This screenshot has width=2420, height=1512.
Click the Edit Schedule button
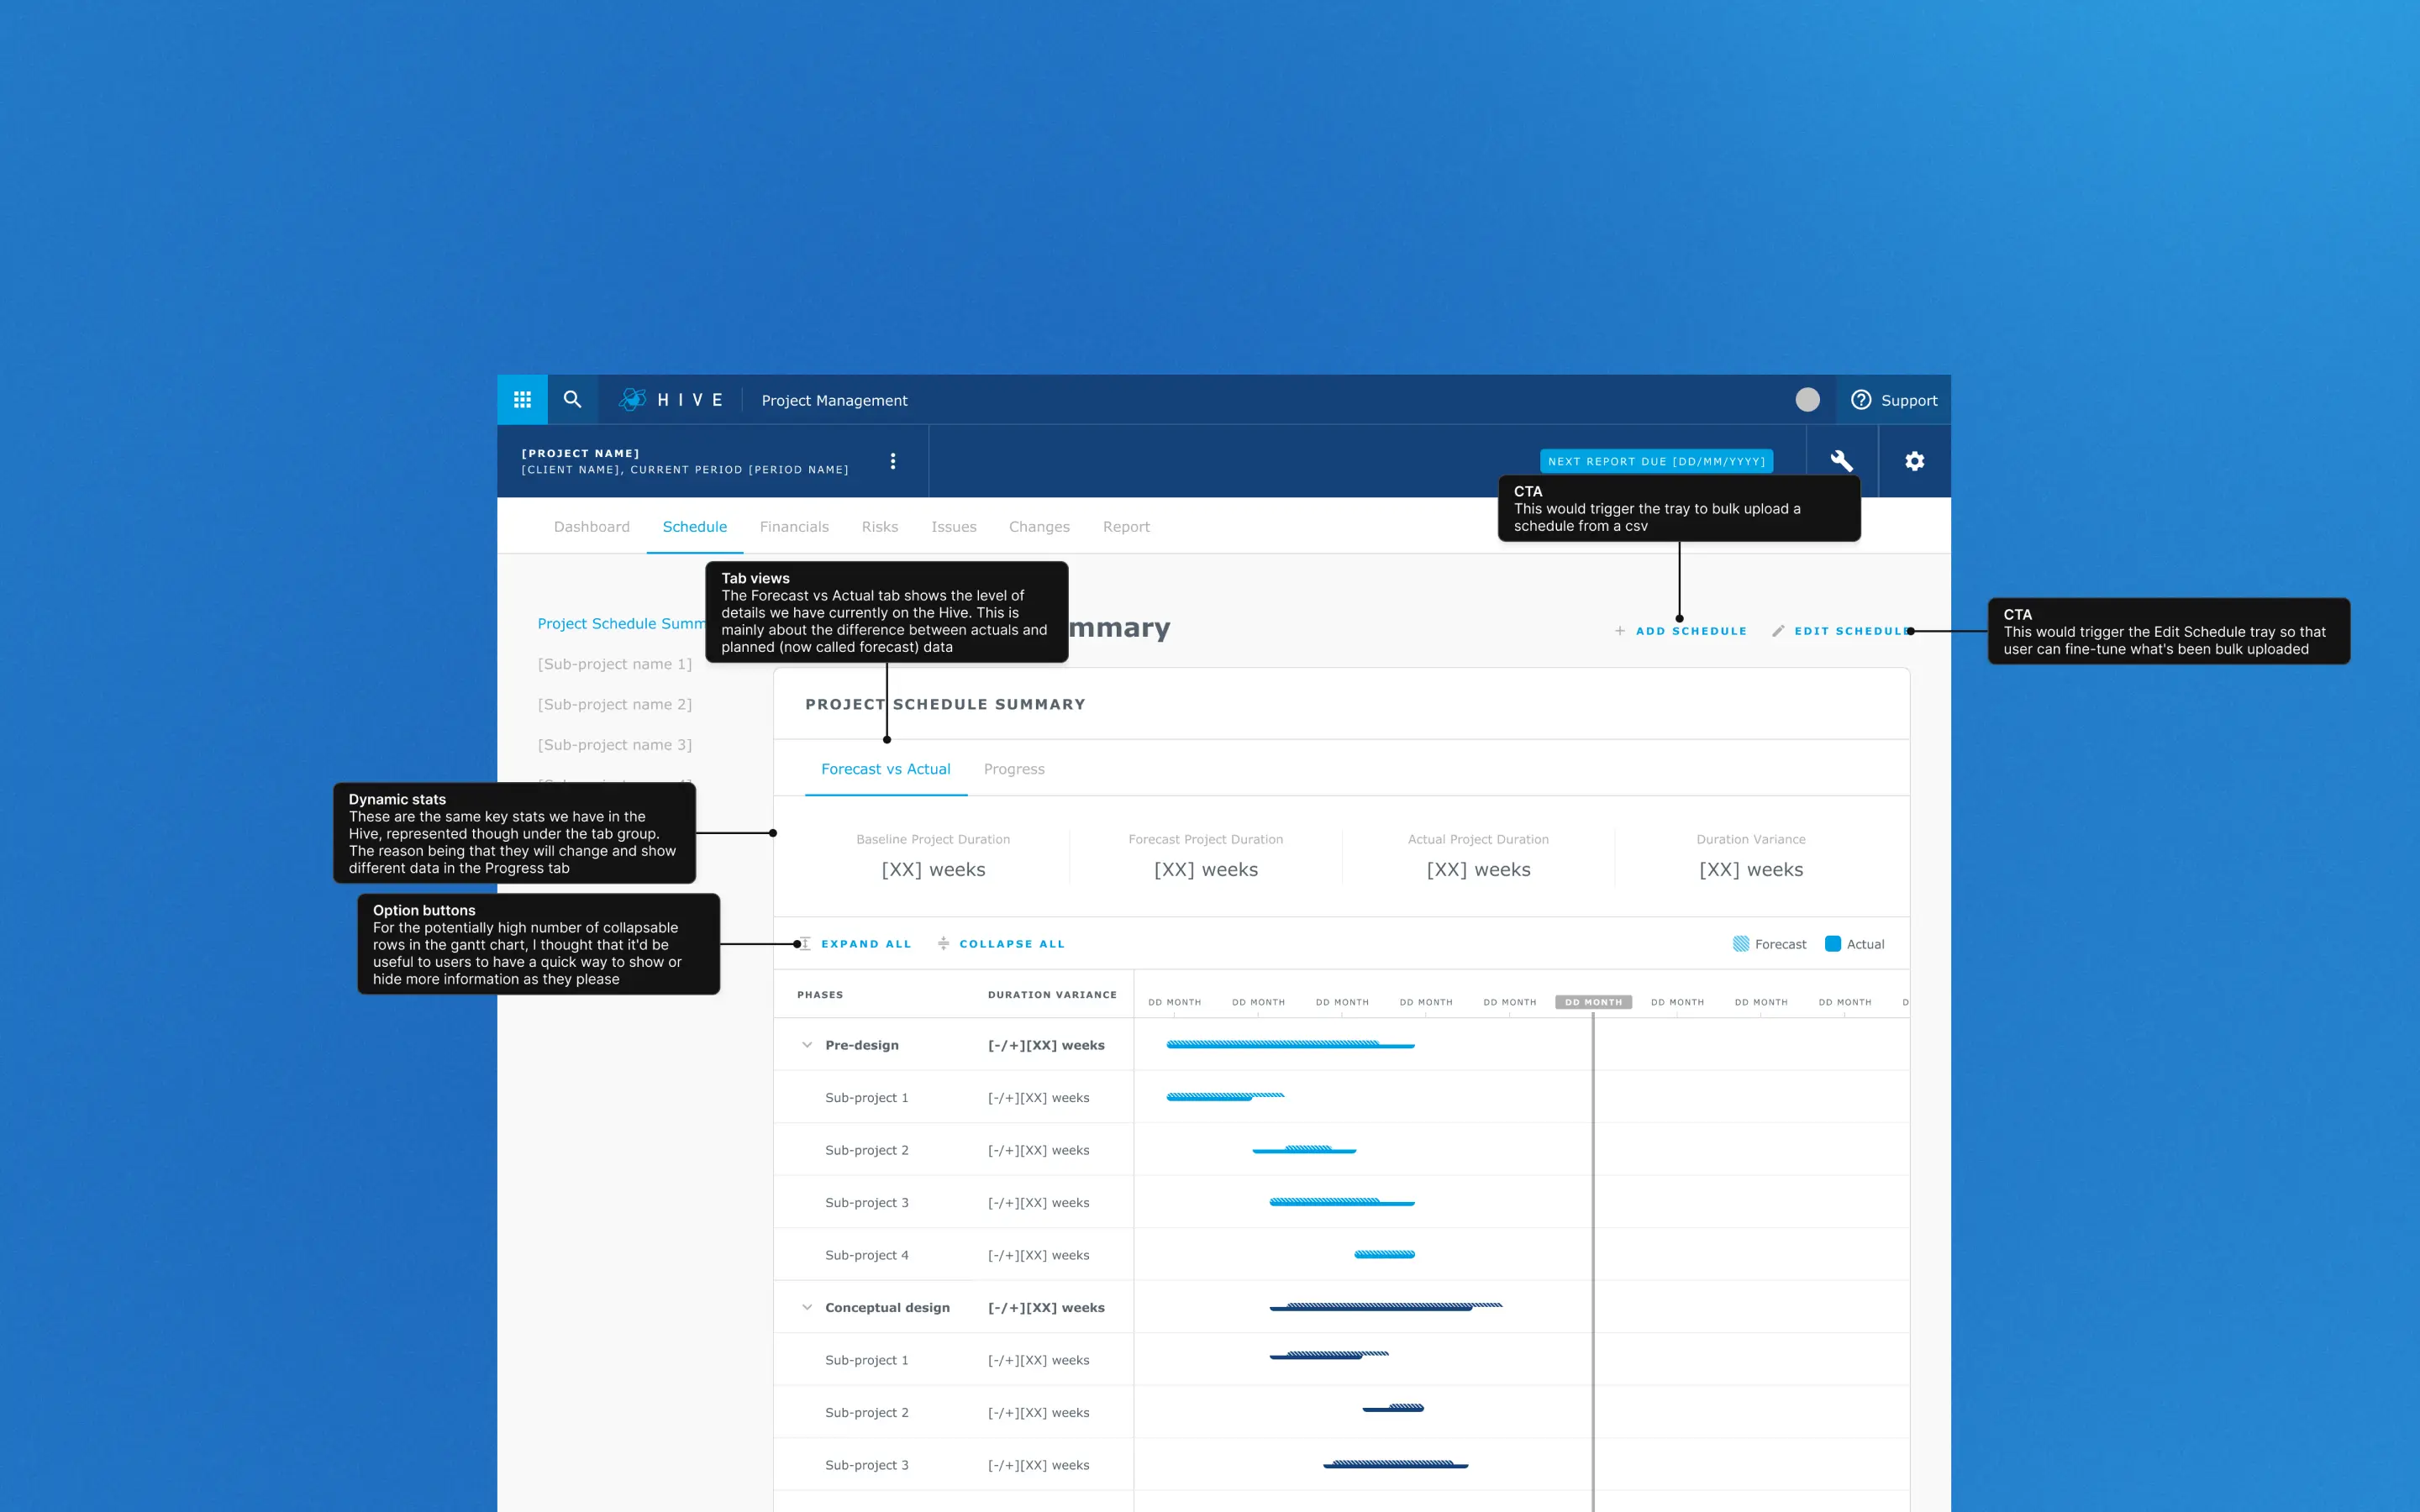1850,631
